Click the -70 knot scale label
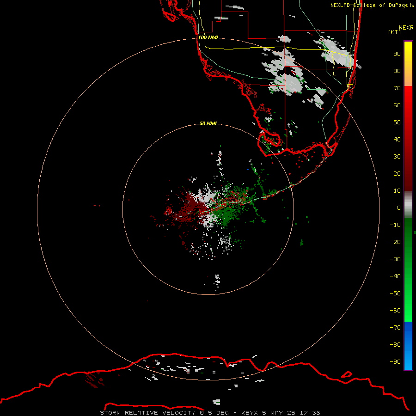The width and height of the screenshot is (416, 416). [x=395, y=328]
